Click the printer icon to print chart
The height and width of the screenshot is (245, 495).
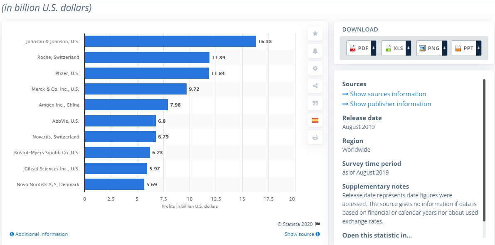[315, 137]
